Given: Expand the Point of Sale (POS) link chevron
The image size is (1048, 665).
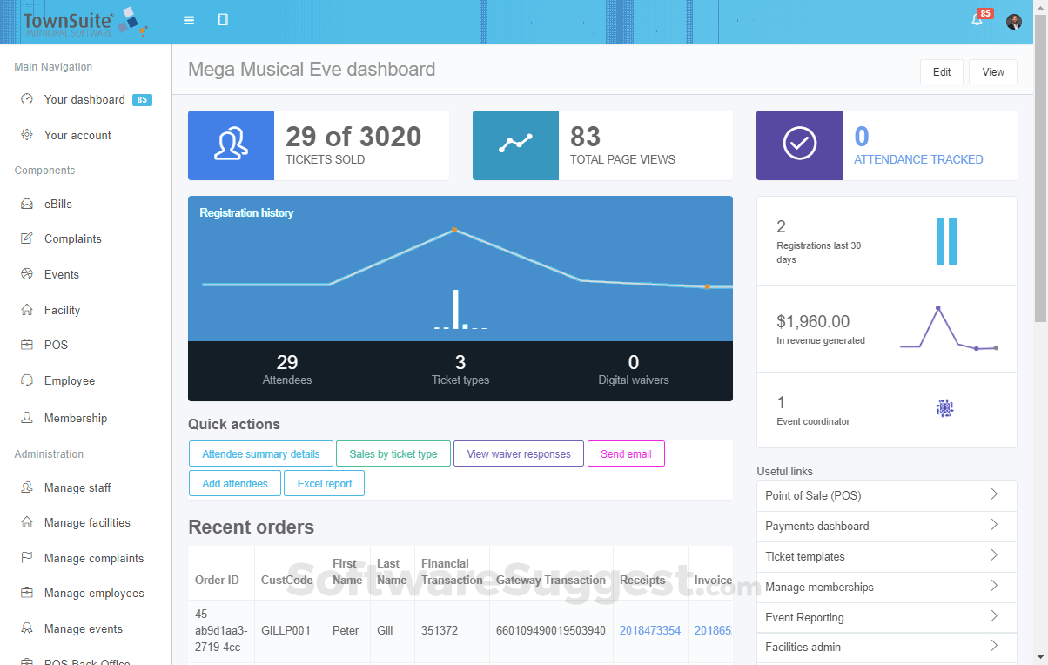Looking at the screenshot, I should [994, 495].
